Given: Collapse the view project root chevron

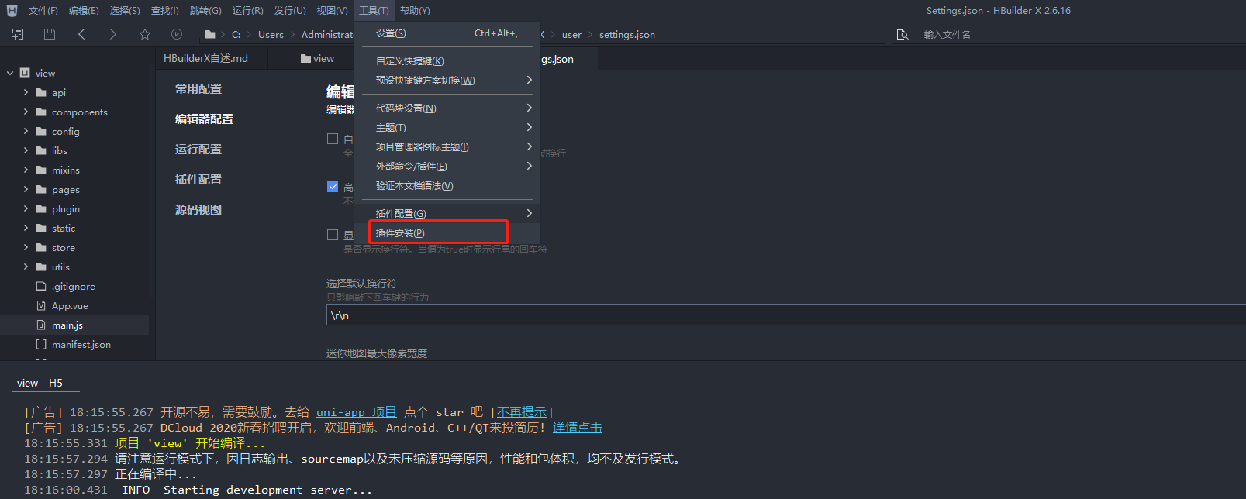Looking at the screenshot, I should [10, 73].
